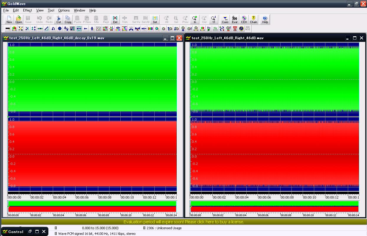Open the Cues cue points tool
This screenshot has width=367, height=236.
[x=225, y=19]
